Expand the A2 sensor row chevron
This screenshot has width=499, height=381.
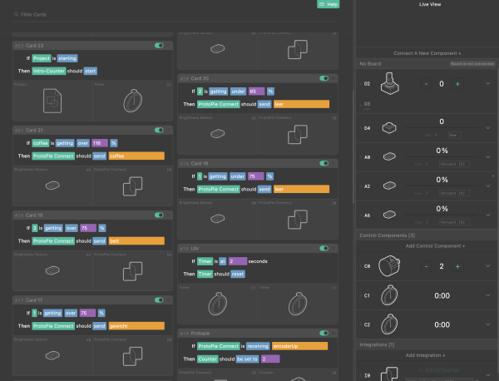(x=488, y=186)
